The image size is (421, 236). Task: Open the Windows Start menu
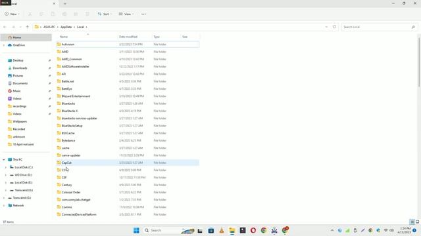136,230
